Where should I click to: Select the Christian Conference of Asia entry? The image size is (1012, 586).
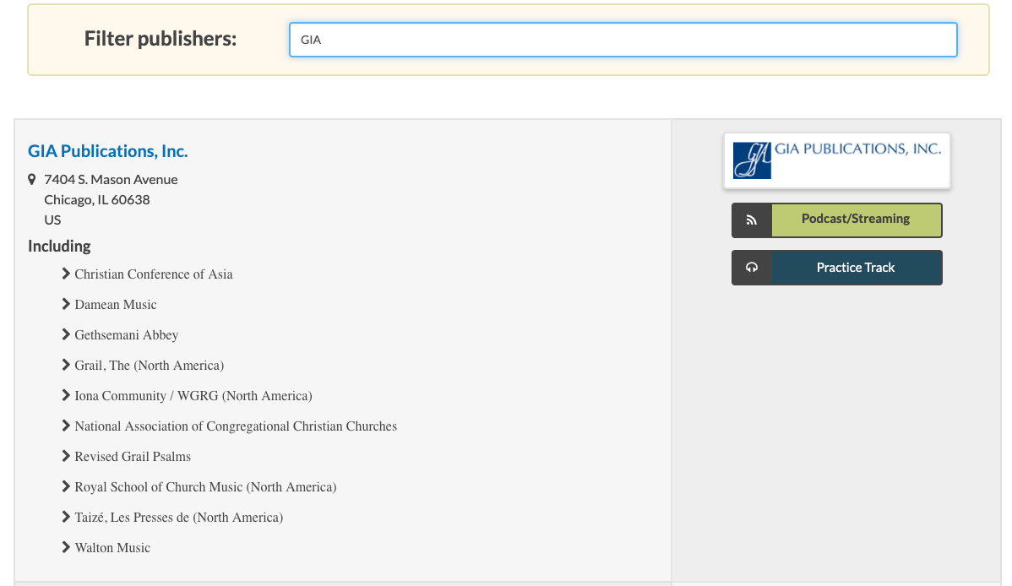click(154, 274)
